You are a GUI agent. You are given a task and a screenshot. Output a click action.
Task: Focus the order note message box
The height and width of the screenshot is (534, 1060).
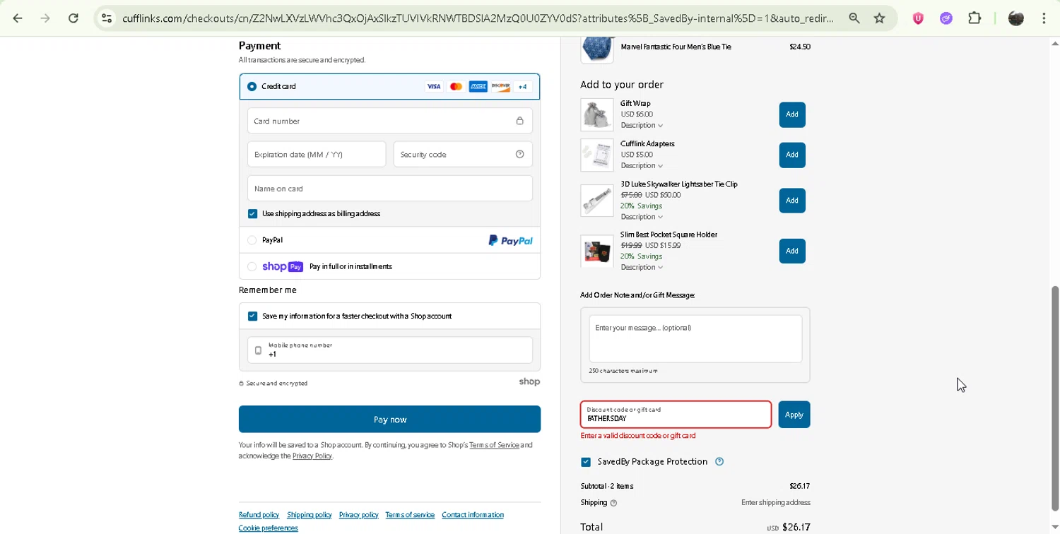pos(695,339)
